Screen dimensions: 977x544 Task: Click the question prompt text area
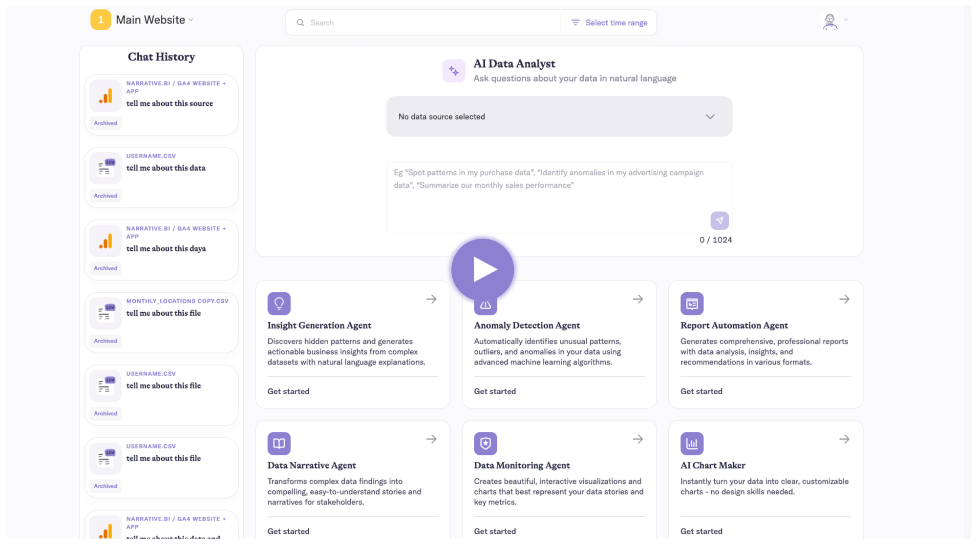tap(547, 195)
